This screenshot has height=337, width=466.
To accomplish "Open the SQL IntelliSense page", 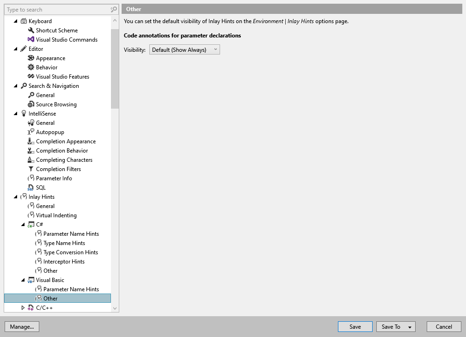I will point(41,187).
